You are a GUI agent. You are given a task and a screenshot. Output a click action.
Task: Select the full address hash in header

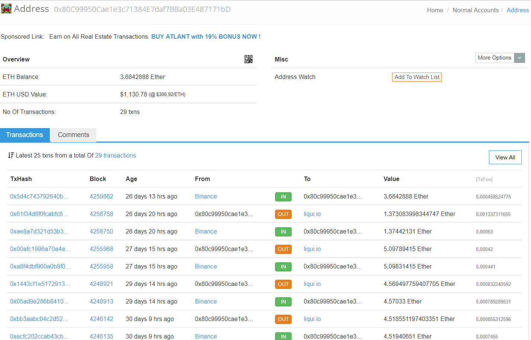142,9
